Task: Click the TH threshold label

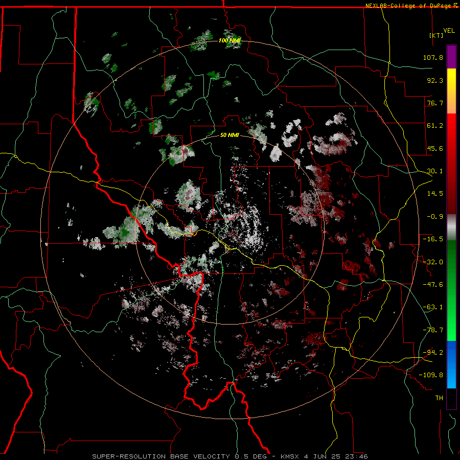Action: click(x=439, y=398)
